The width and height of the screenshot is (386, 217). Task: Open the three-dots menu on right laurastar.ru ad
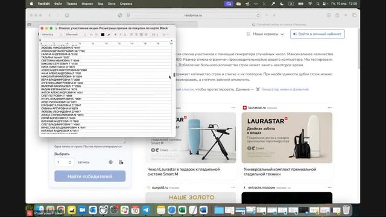click(x=330, y=107)
